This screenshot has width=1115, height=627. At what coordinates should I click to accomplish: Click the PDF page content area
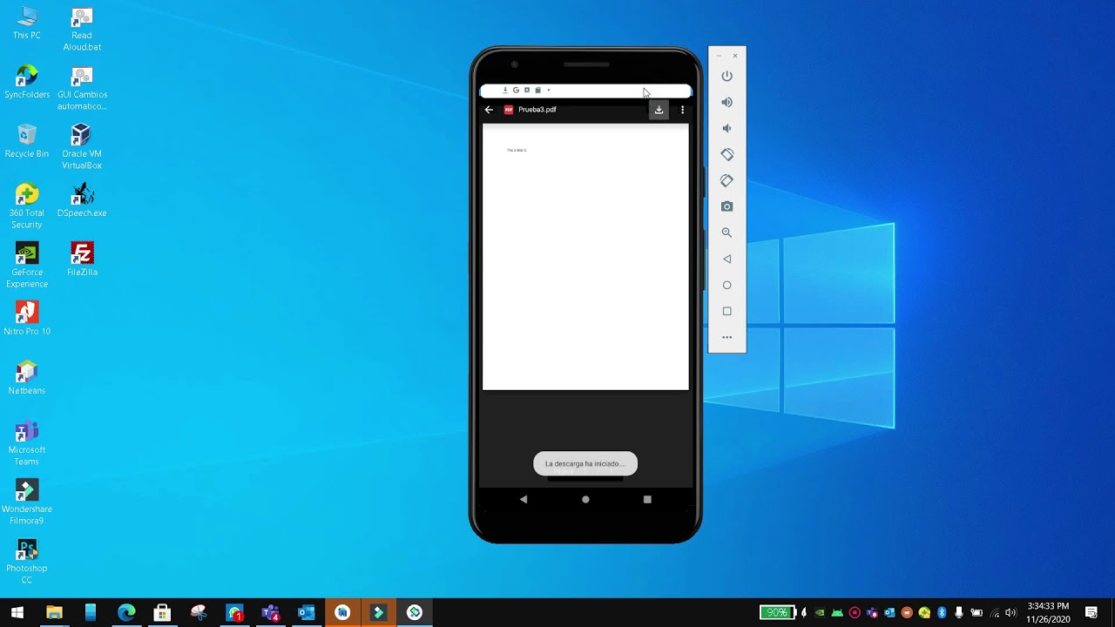[x=585, y=257]
